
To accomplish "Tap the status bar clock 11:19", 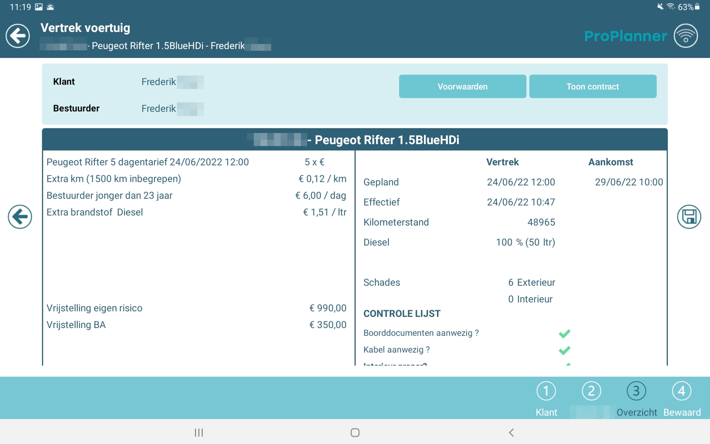I will [20, 7].
